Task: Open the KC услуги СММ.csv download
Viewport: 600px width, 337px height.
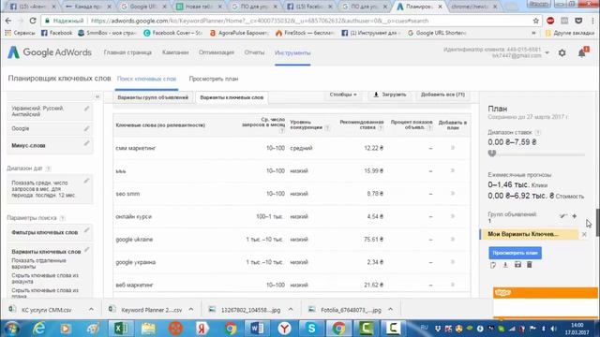Action: coord(46,310)
